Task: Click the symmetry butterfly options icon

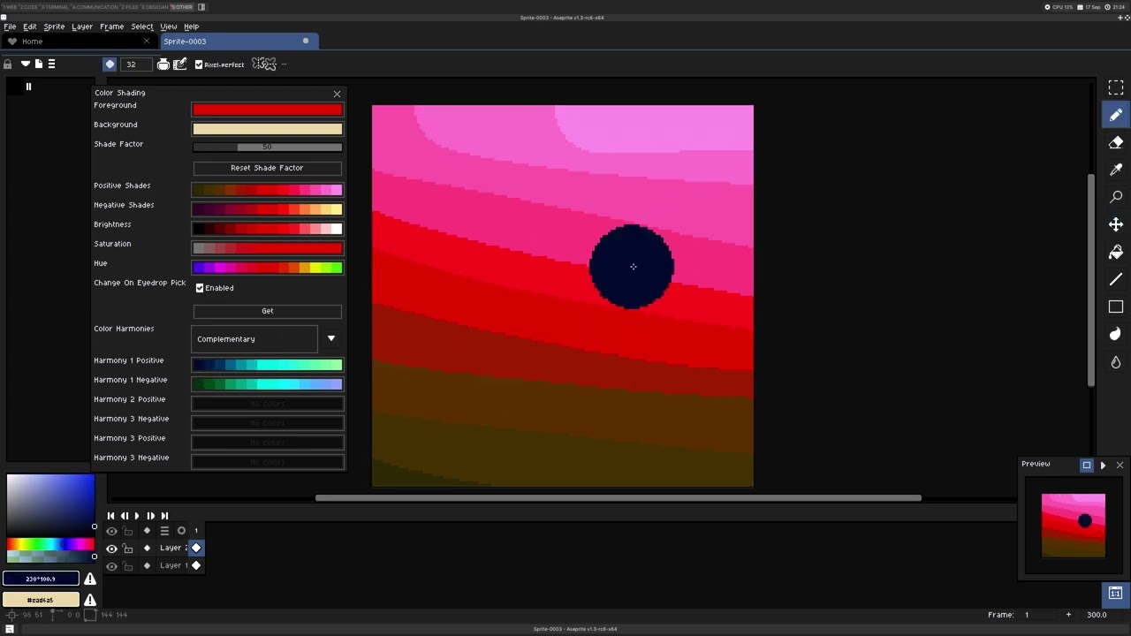Action: point(264,64)
